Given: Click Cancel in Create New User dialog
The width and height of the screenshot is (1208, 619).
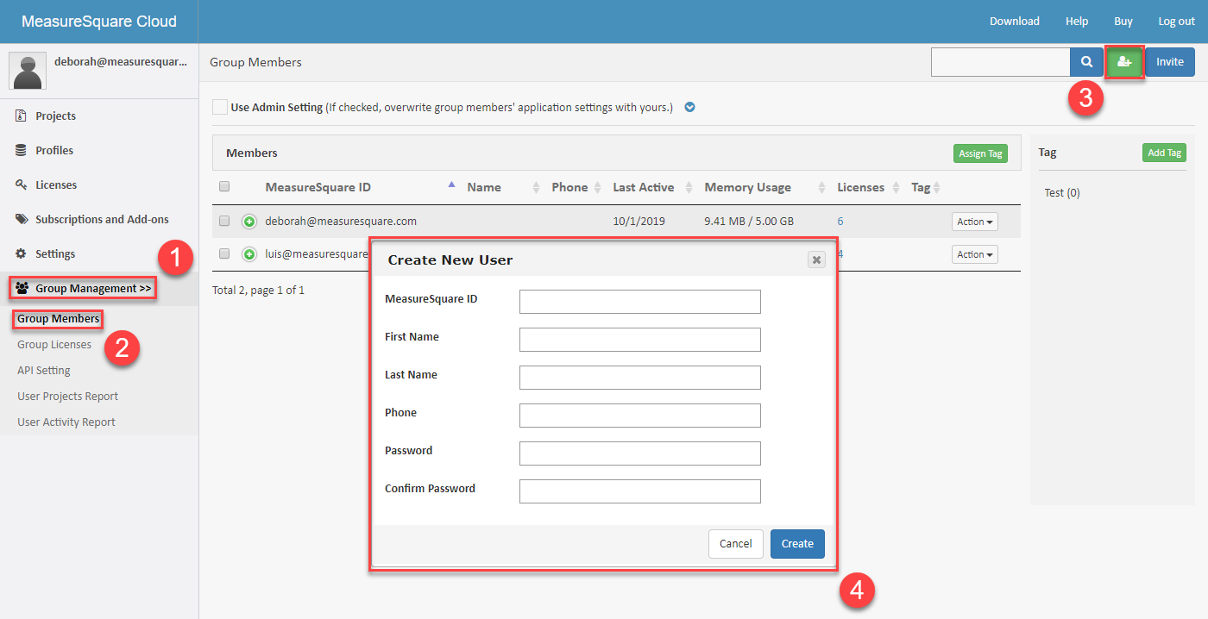Looking at the screenshot, I should (x=736, y=544).
